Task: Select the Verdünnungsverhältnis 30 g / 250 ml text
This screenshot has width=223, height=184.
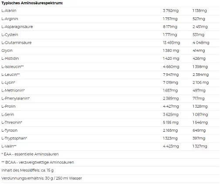Action: click(42, 178)
